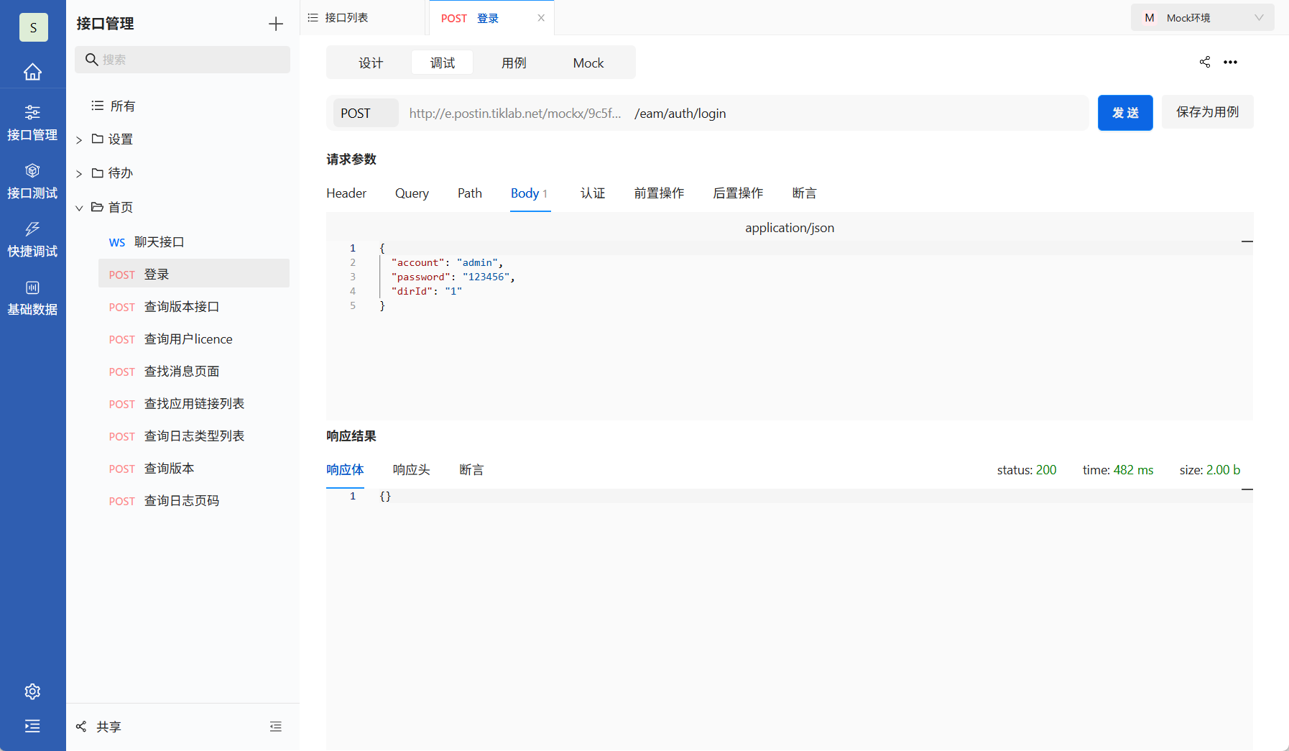Collapse the 首页 folder chevron
This screenshot has width=1289, height=751.
[x=79, y=208]
